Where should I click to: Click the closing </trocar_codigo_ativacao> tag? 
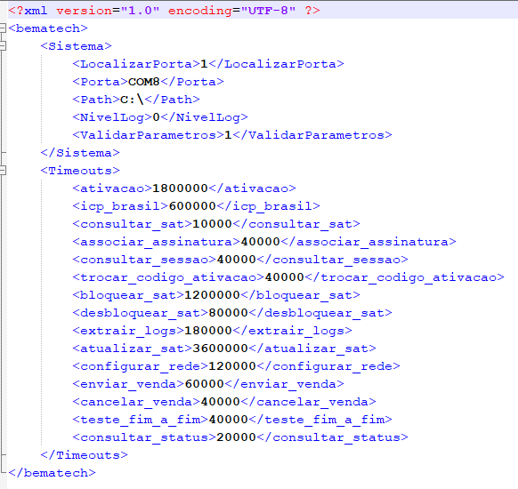pos(405,277)
